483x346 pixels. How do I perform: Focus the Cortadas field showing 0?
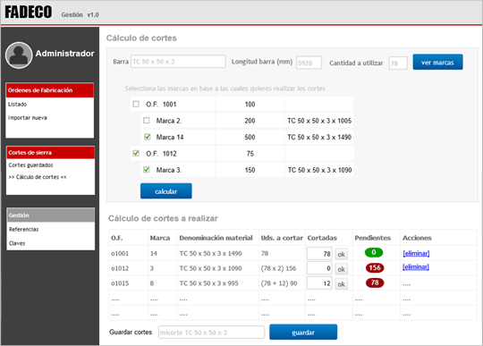319,268
